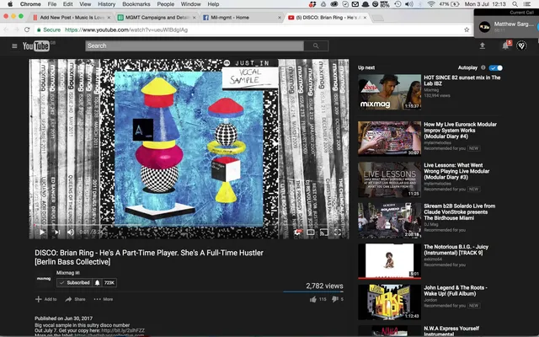
Task: Open the macOS volume menu bar icon
Action: pos(408,4)
